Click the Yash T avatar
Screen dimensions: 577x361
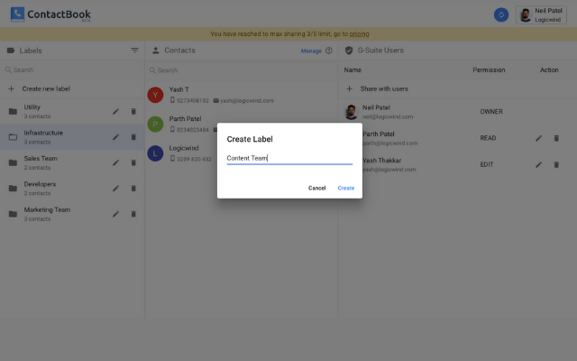tap(155, 95)
